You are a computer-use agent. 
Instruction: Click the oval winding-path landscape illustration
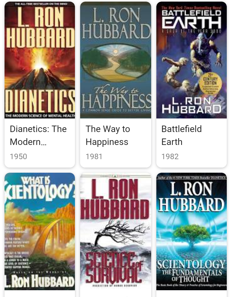[115, 60]
